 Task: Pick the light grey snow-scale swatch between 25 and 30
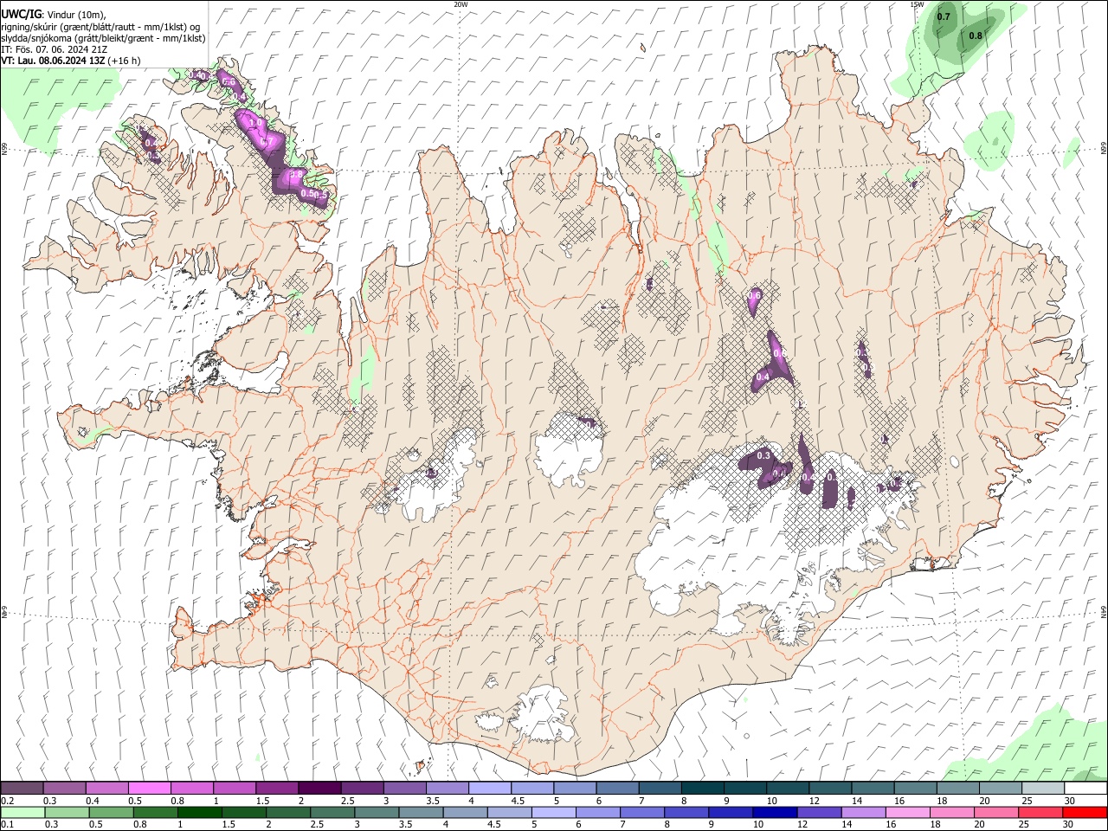click(1044, 788)
